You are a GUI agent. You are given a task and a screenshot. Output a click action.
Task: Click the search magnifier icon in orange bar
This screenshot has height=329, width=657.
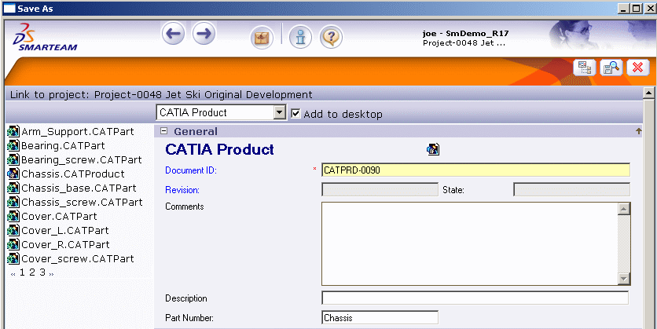[x=611, y=68]
